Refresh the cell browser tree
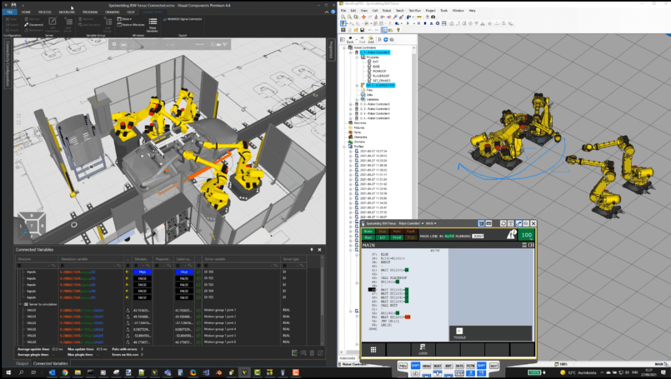The width and height of the screenshot is (671, 379). pos(385,40)
